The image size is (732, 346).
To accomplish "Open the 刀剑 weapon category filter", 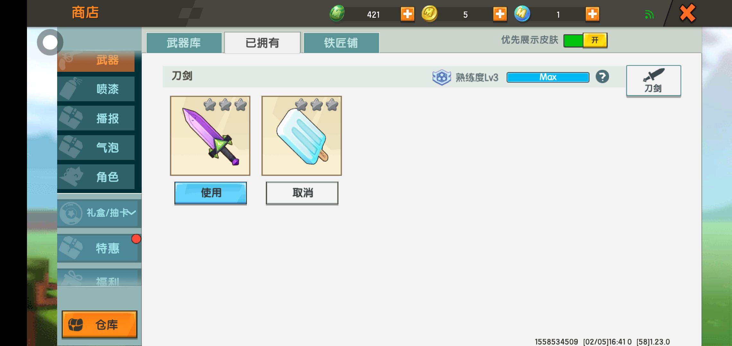I will click(x=653, y=81).
